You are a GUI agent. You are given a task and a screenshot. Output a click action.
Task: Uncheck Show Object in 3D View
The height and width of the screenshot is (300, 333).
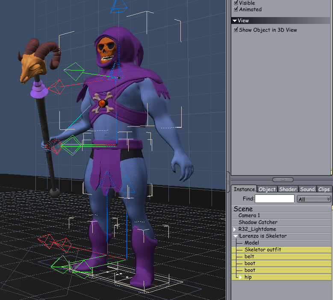(236, 30)
